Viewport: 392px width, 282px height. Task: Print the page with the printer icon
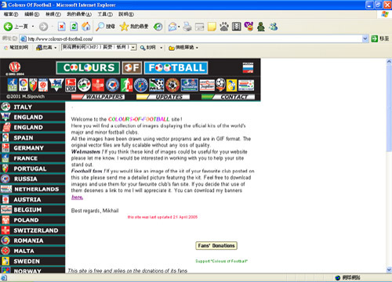click(187, 27)
